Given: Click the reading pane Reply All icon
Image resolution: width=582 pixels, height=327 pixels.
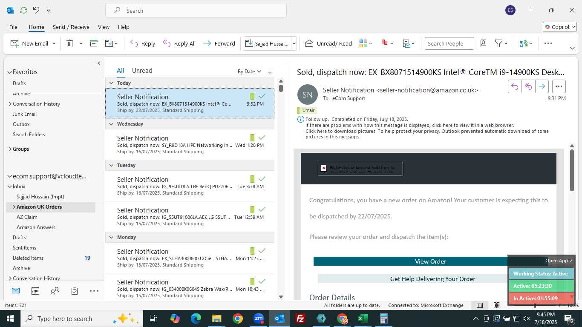Looking at the screenshot, I should (528, 86).
